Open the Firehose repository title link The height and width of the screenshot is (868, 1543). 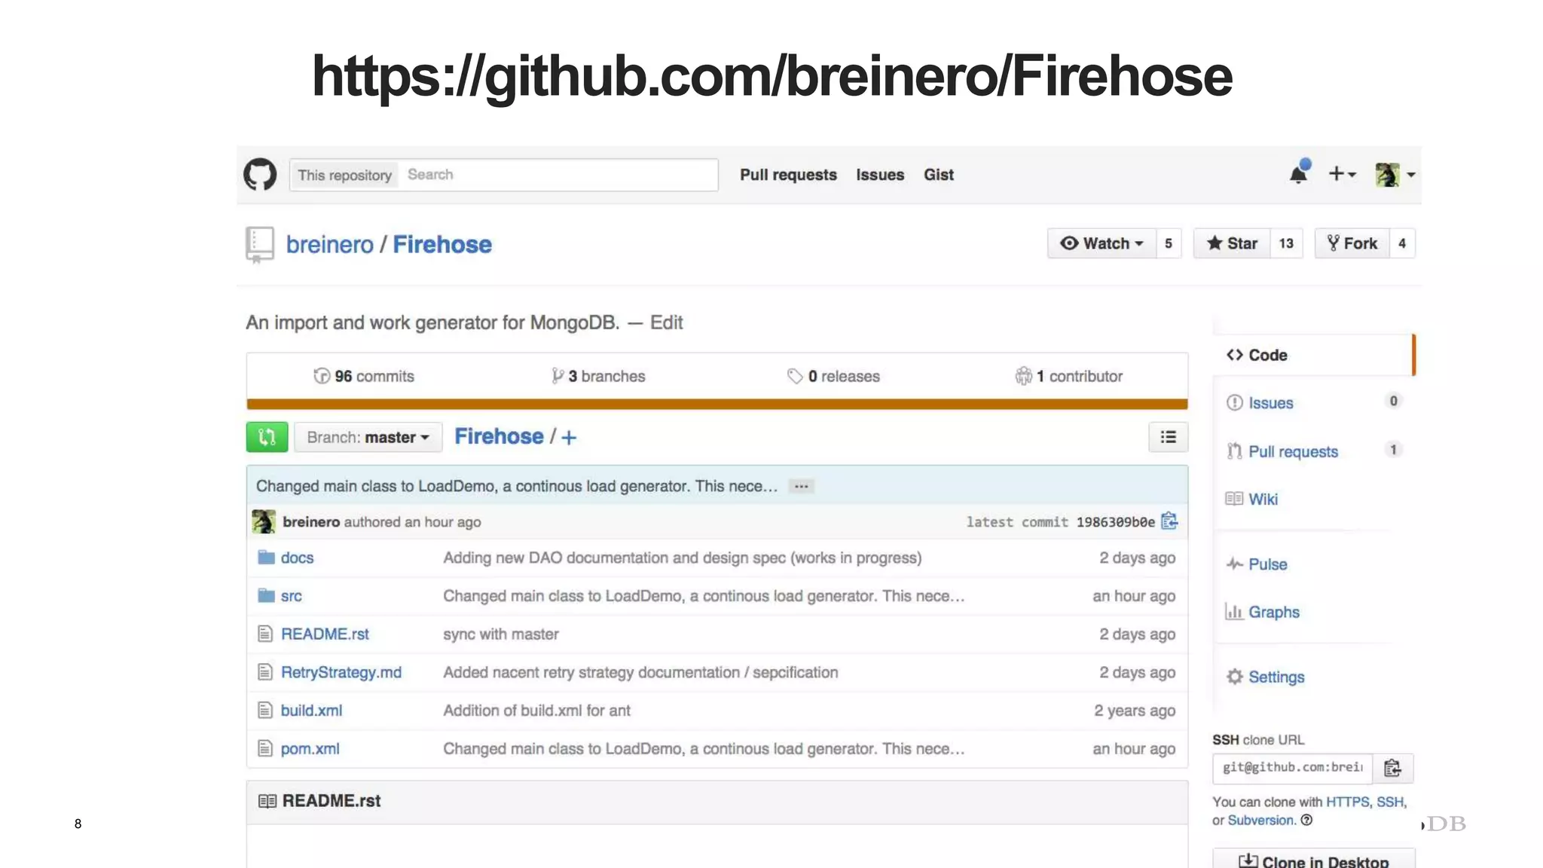tap(442, 245)
